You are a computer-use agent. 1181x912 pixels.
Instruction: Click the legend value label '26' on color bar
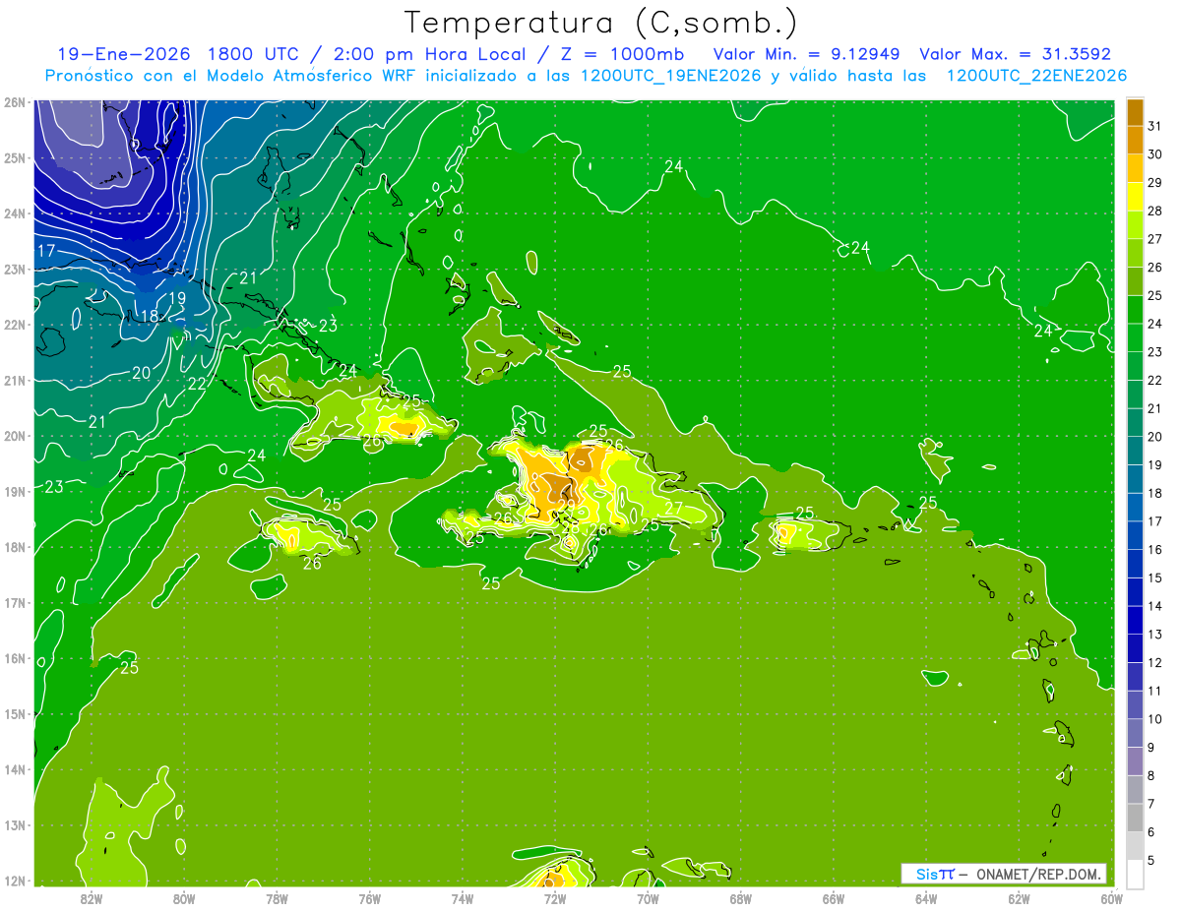(x=1155, y=267)
